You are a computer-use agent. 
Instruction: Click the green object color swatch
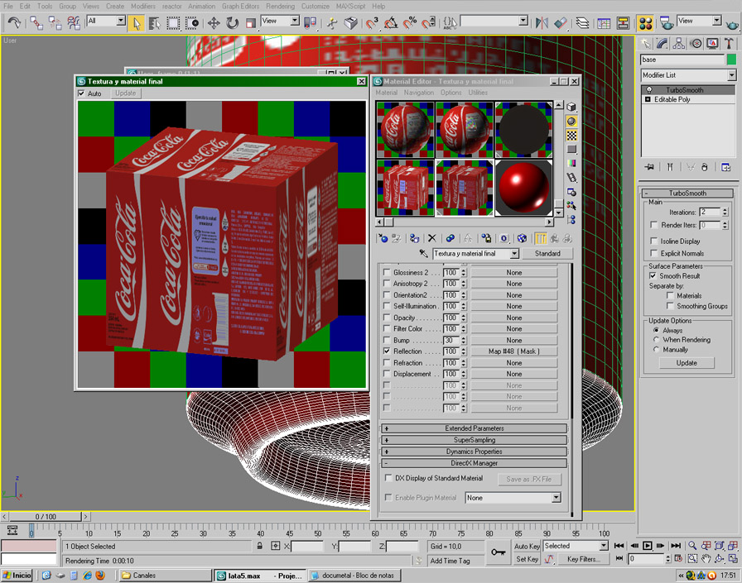731,60
